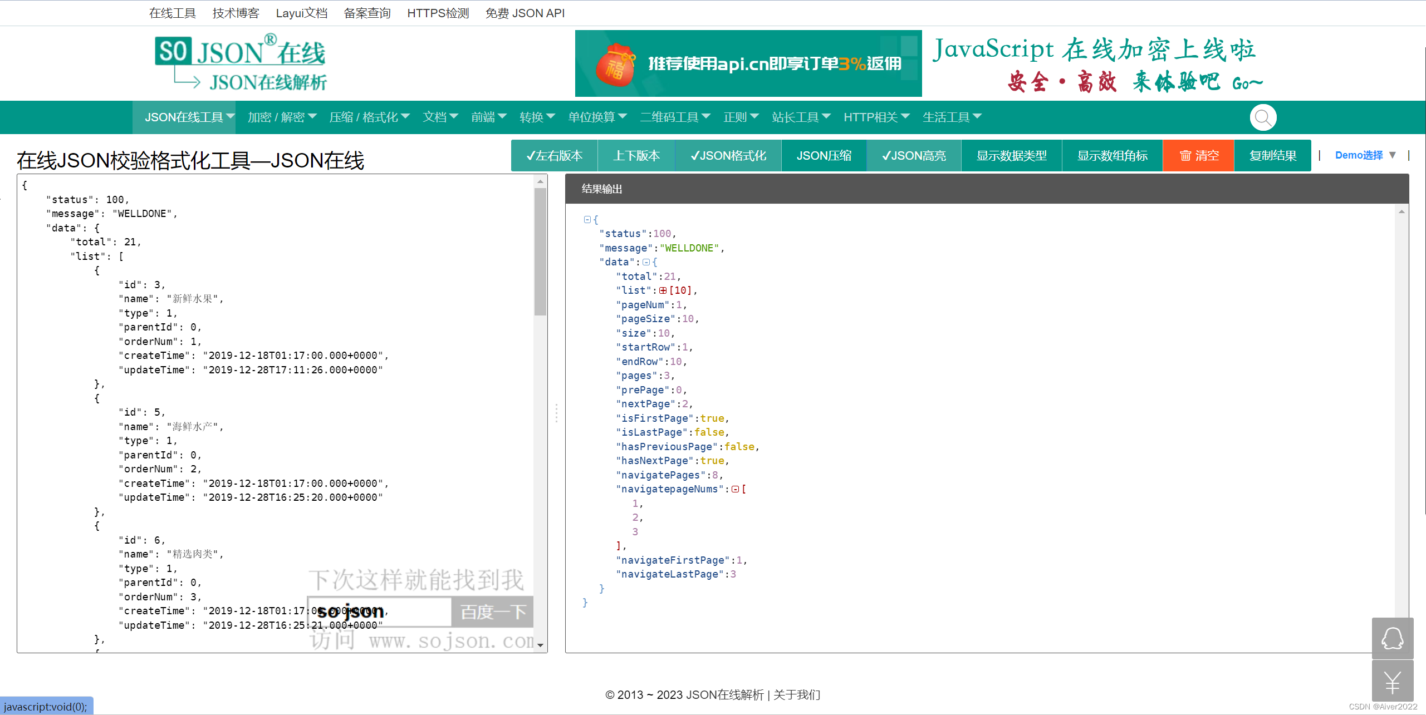Click the JSON input area scrollbar thumb
Screen dimensions: 1426x715
click(x=540, y=250)
